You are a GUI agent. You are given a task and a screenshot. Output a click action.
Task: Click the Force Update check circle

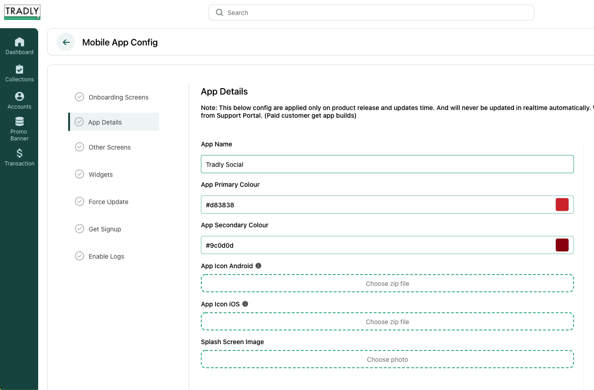80,201
